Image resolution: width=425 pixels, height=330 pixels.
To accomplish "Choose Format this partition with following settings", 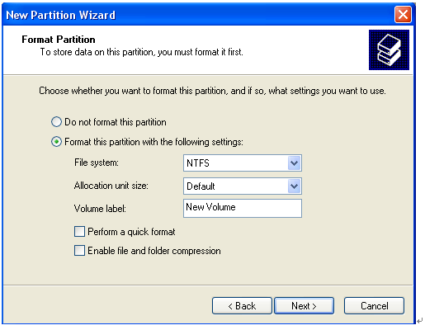I will click(56, 142).
